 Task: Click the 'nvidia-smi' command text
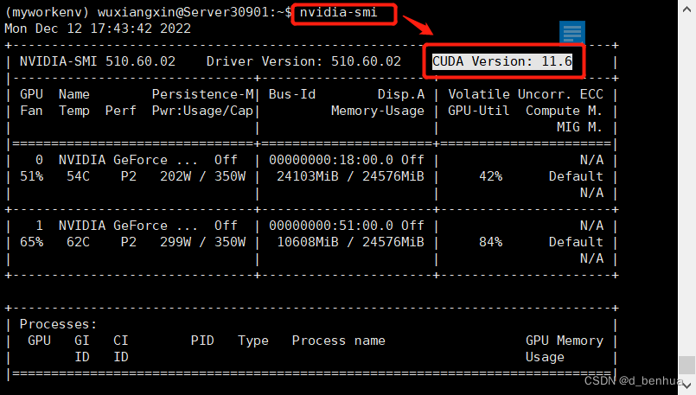coord(338,12)
